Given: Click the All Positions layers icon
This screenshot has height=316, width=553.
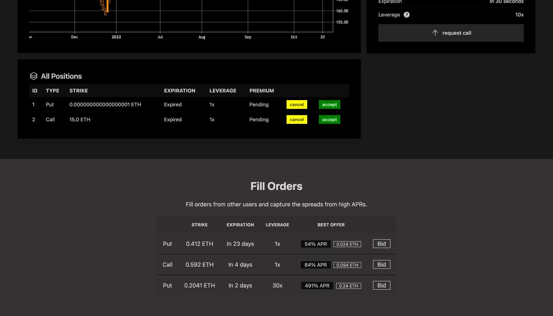Looking at the screenshot, I should point(34,76).
